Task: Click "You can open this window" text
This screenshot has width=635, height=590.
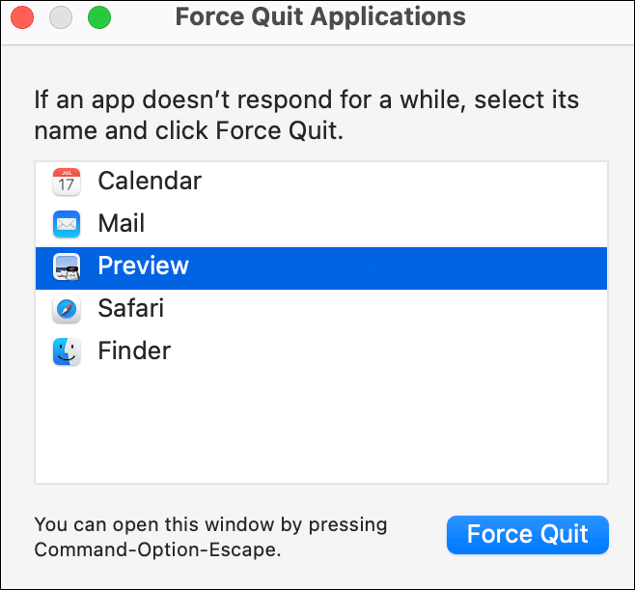Action: (210, 525)
